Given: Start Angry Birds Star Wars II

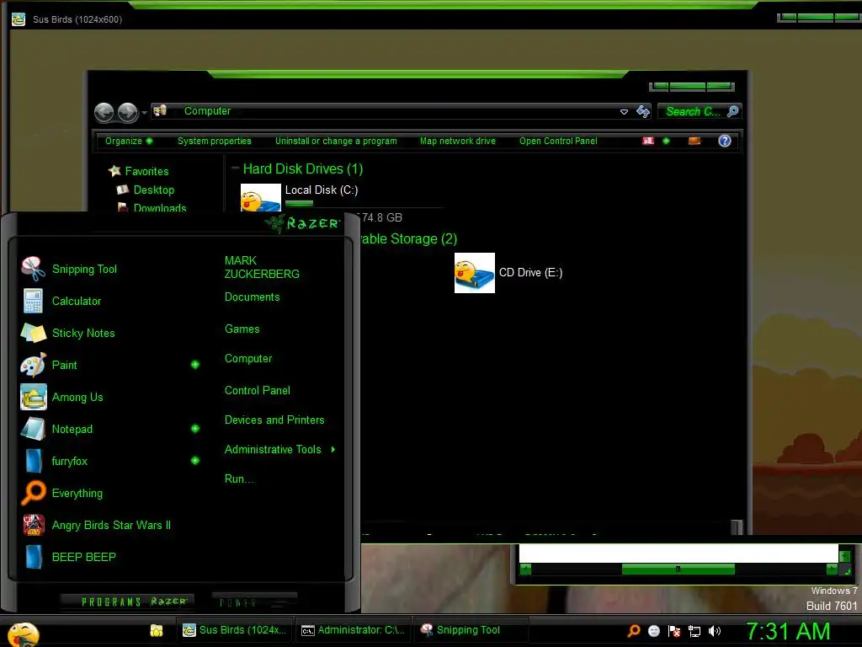Looking at the screenshot, I should (x=110, y=525).
